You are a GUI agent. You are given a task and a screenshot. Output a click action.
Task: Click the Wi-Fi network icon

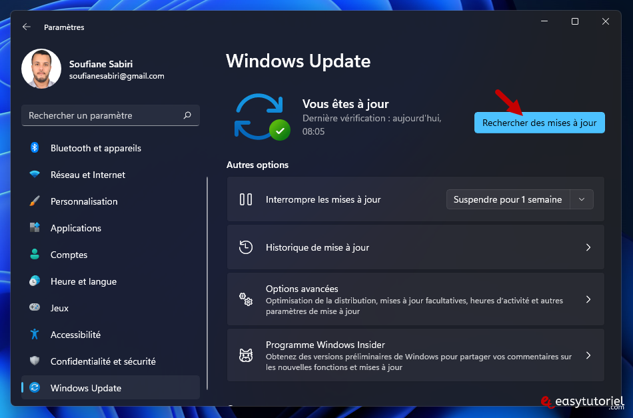[x=35, y=175]
